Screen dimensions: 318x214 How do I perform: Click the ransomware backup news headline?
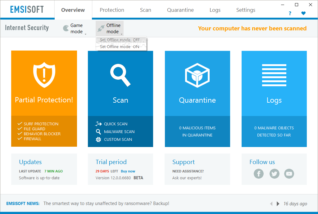coord(106,203)
